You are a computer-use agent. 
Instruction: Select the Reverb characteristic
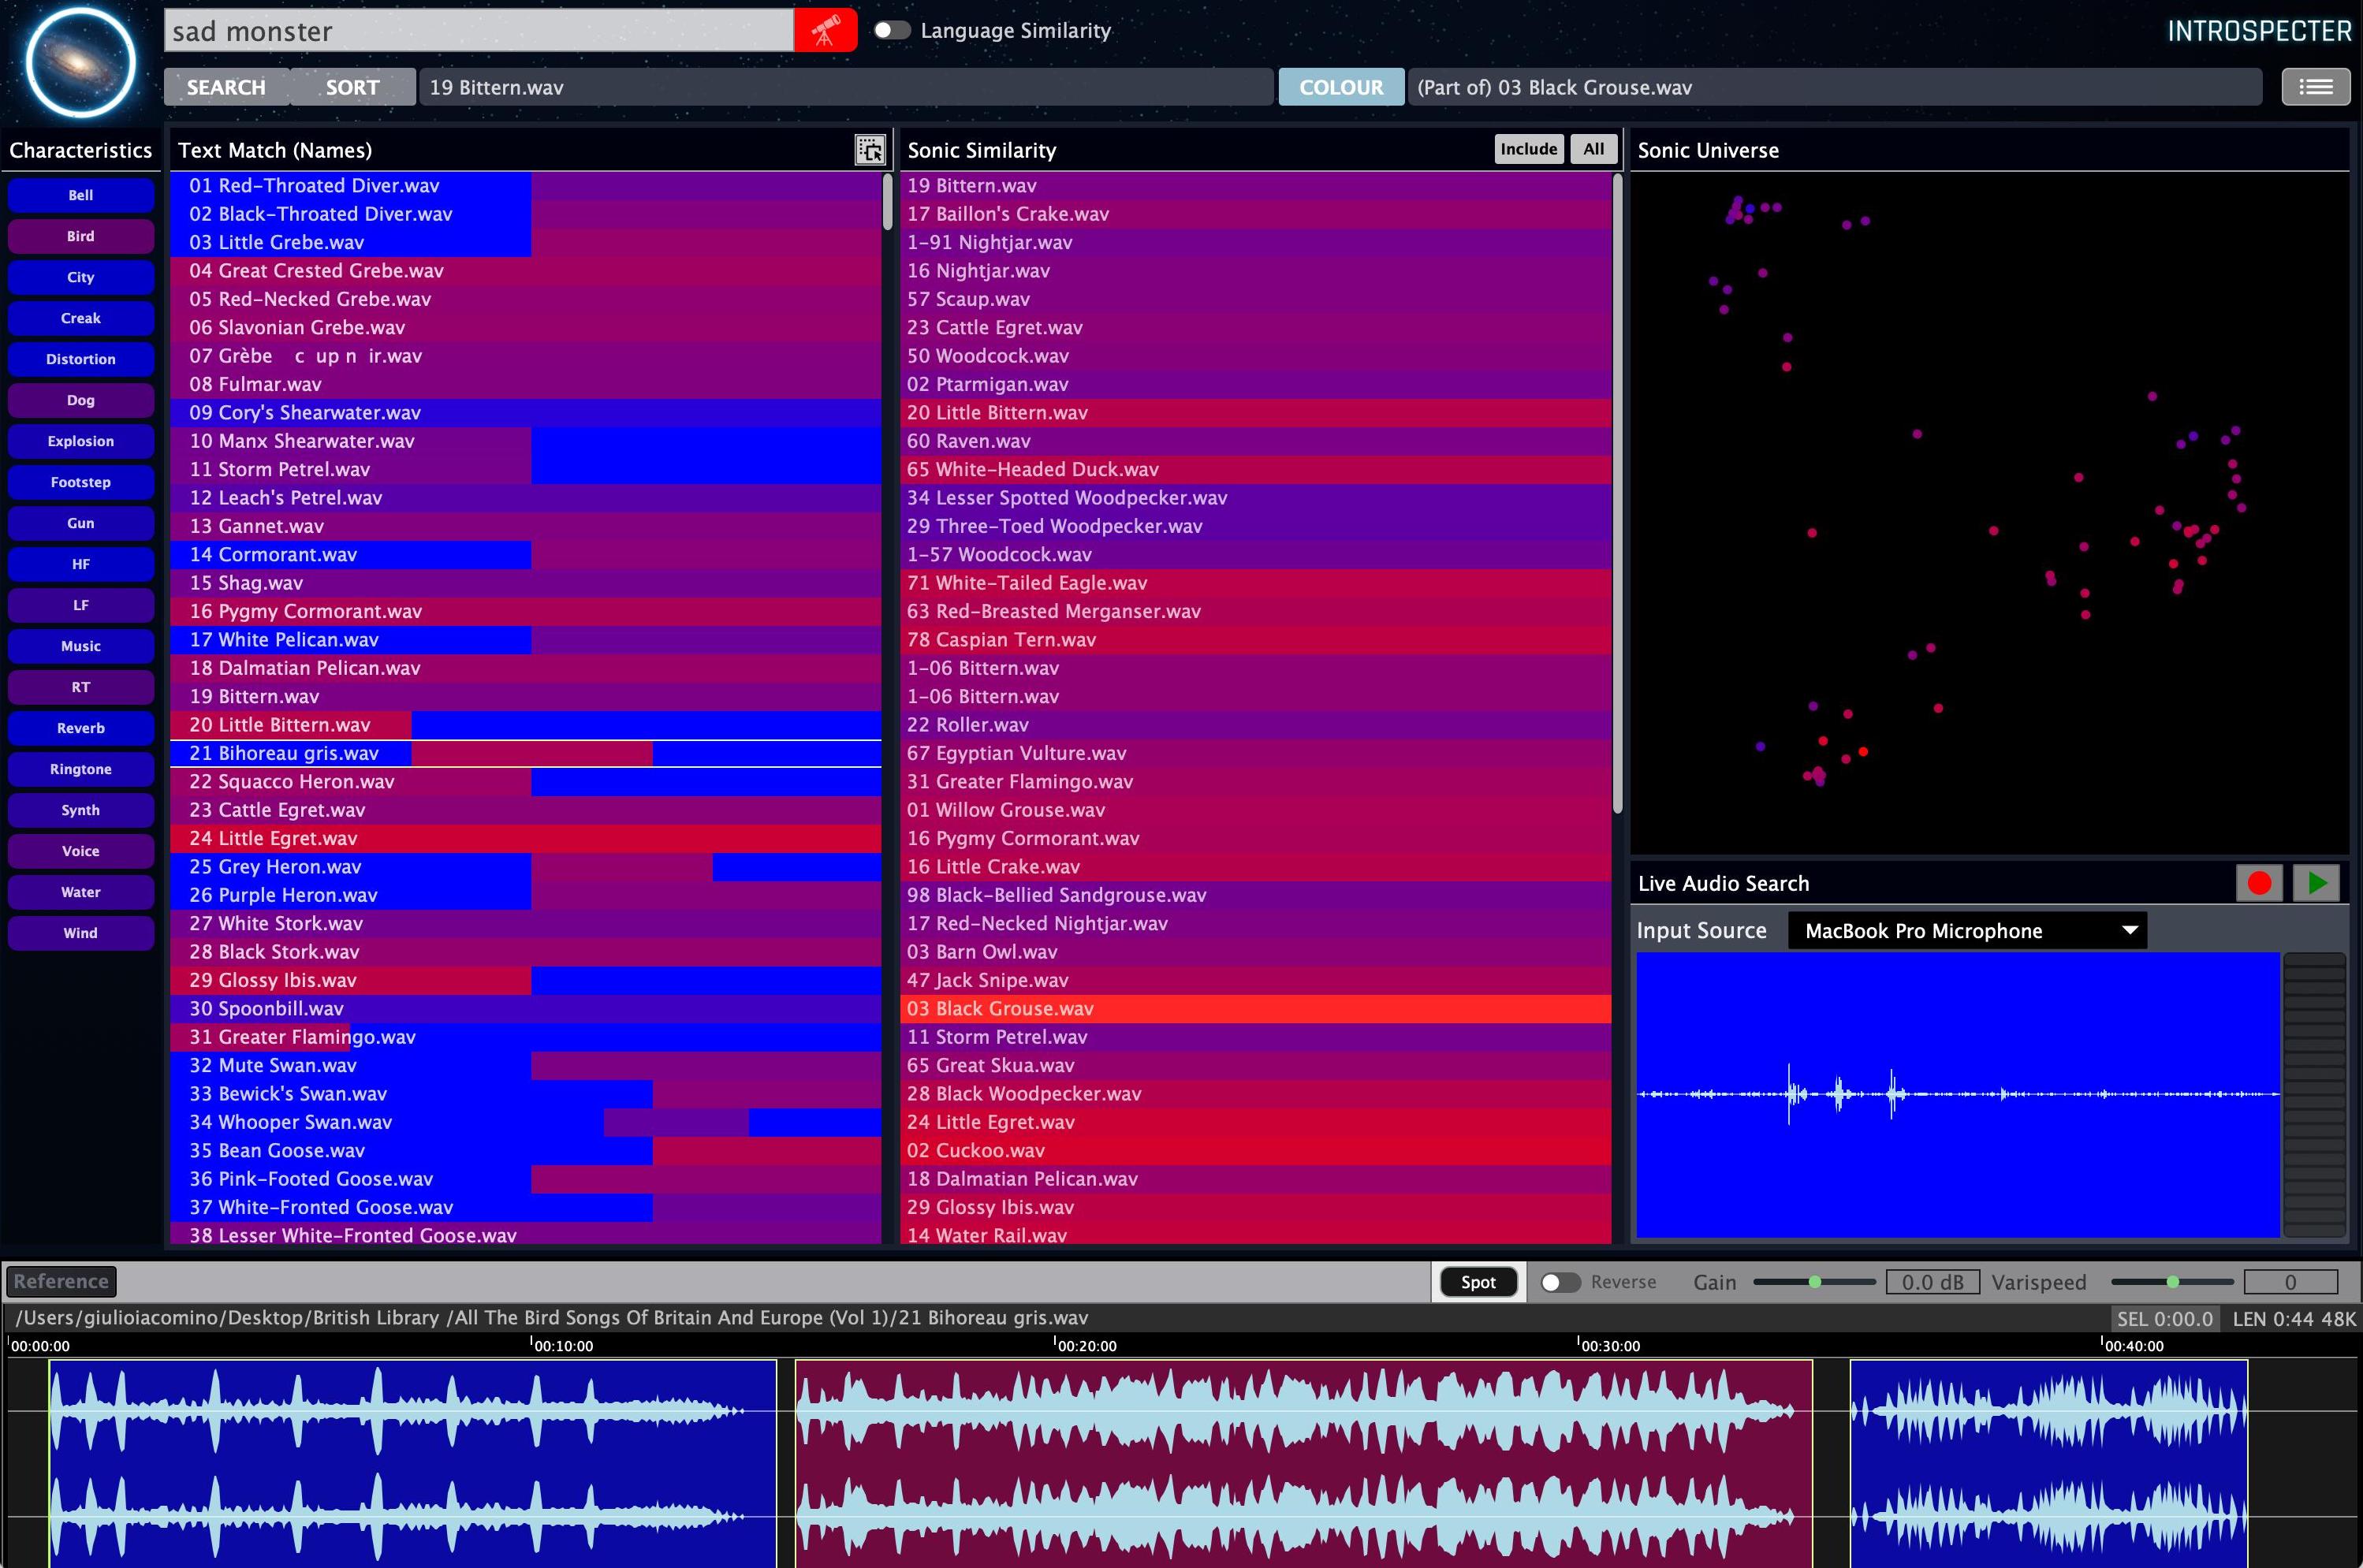pyautogui.click(x=81, y=728)
